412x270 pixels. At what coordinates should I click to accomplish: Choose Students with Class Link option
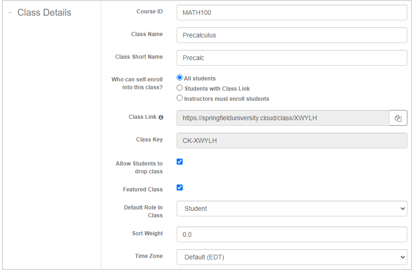tap(180, 88)
